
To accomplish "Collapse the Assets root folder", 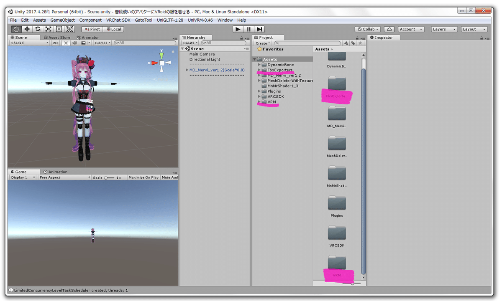I will coord(255,59).
